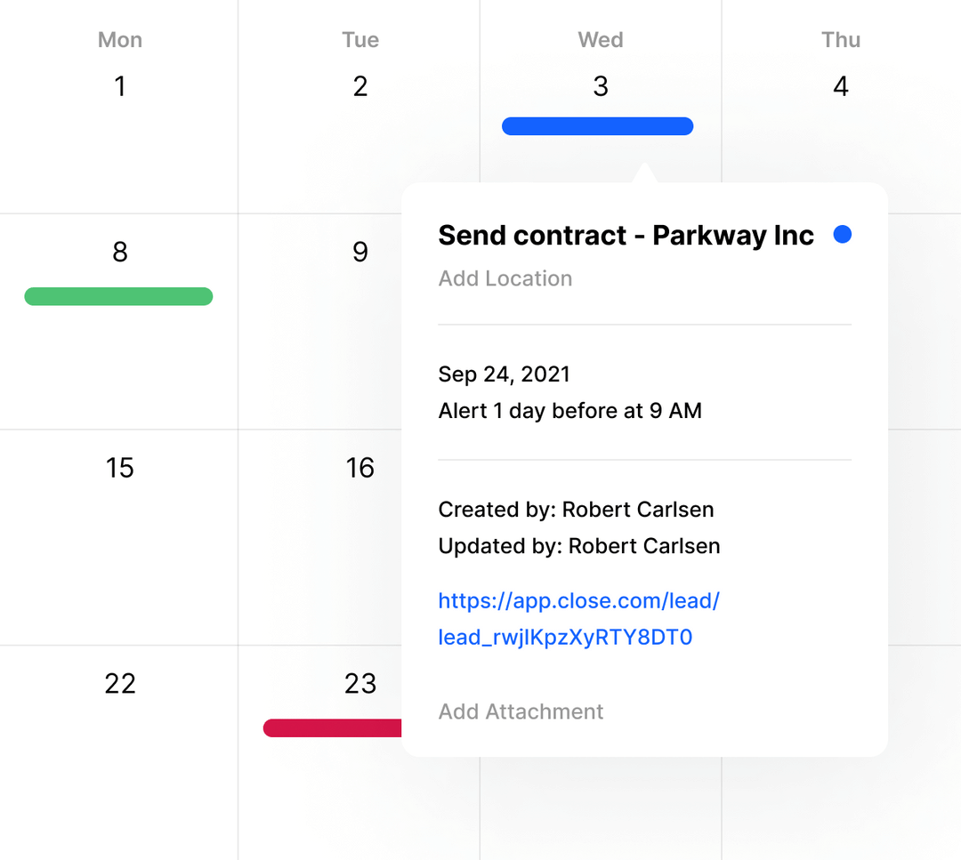
Task: Click Add Attachment
Action: pos(521,711)
